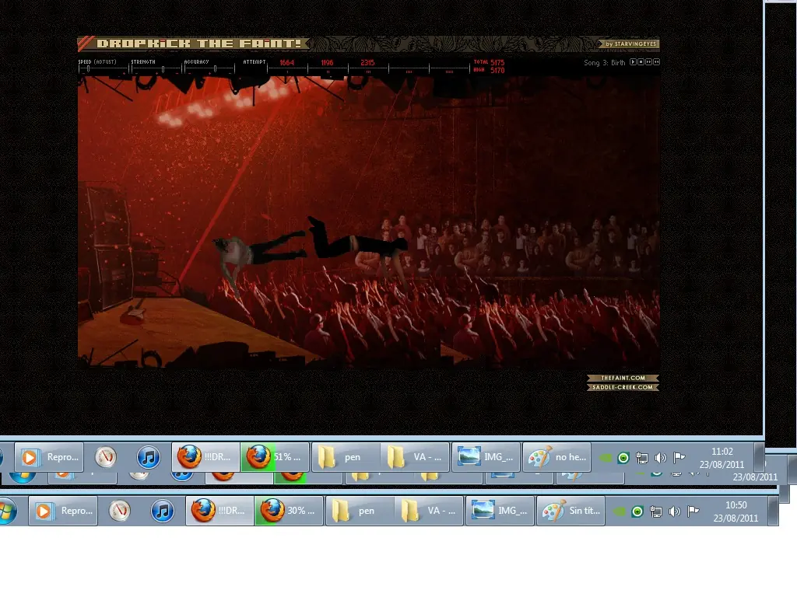Click the guitar lying on the stage
Screen dimensions: 797x597
135,312
